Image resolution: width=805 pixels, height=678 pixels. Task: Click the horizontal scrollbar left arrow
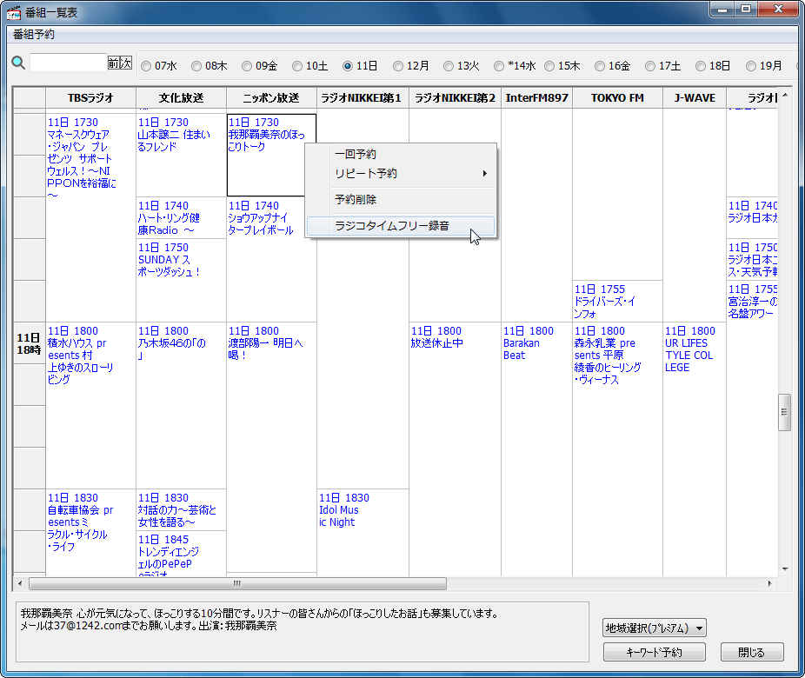[20, 583]
